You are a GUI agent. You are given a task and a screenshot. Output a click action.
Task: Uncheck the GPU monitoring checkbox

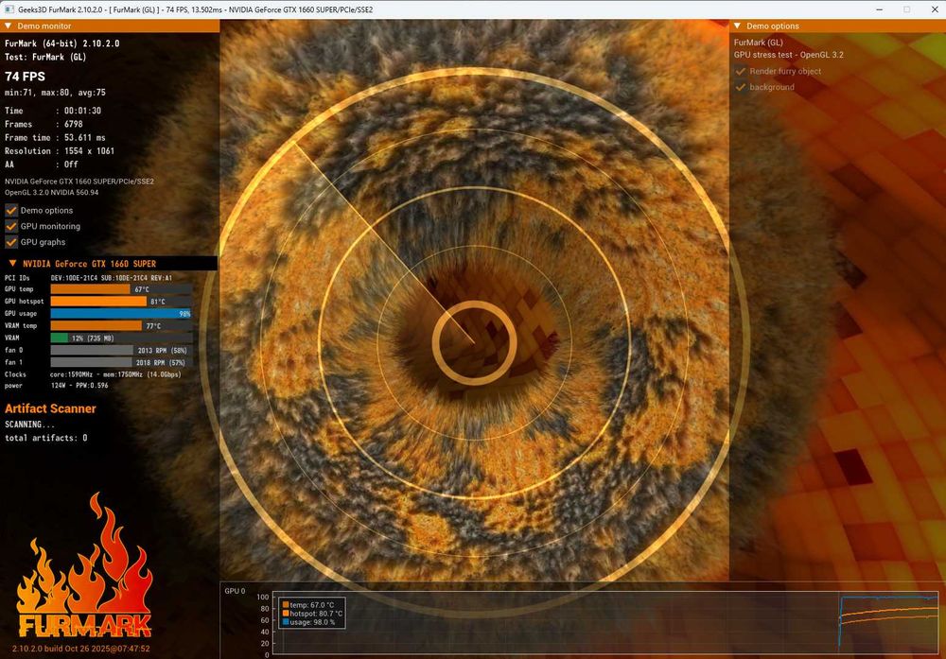[x=11, y=226]
